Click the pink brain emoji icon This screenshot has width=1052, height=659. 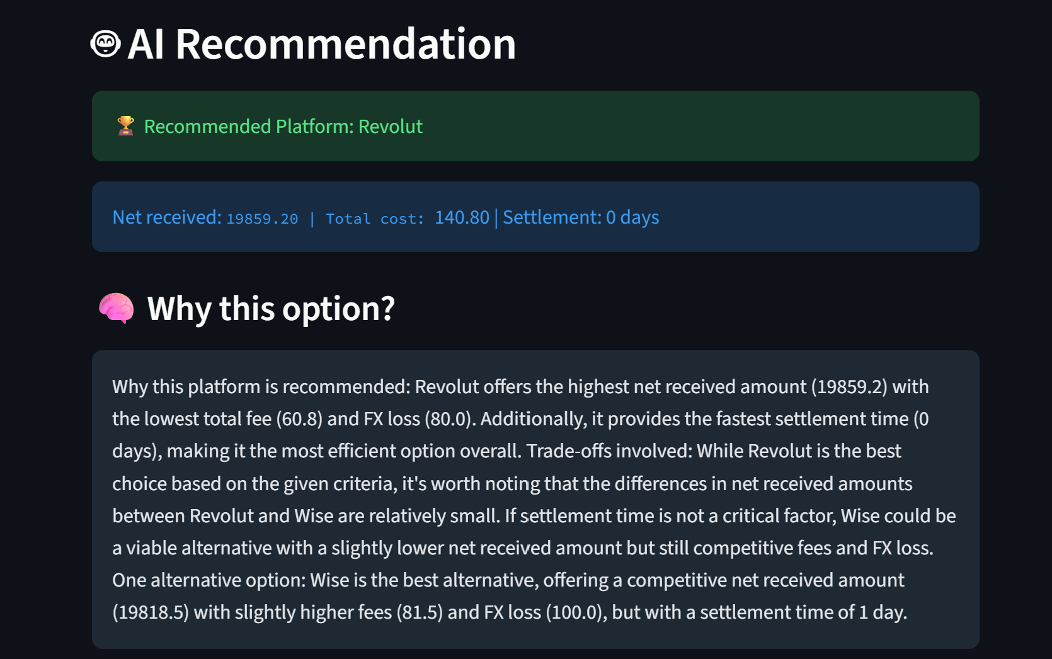point(117,309)
